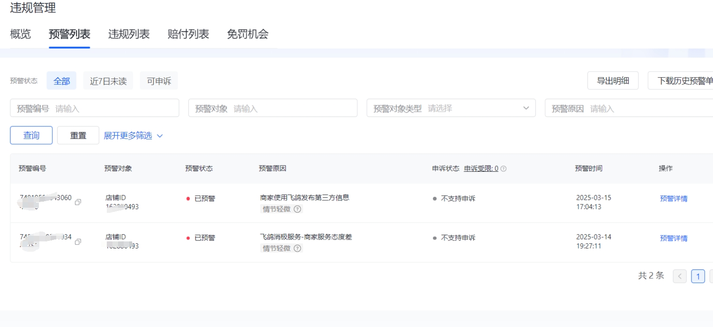The width and height of the screenshot is (713, 327).
Task: Filter by 可申诉 status
Action: [159, 81]
